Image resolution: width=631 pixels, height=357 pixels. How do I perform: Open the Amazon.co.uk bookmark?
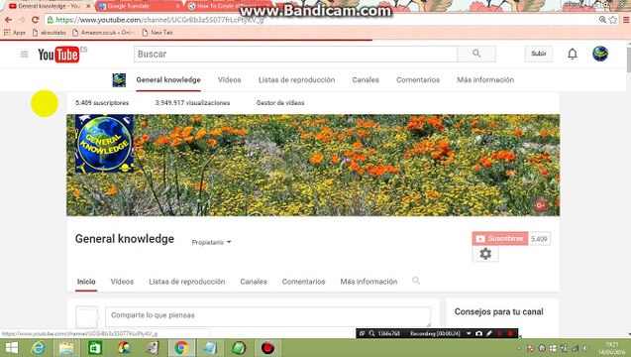point(103,33)
